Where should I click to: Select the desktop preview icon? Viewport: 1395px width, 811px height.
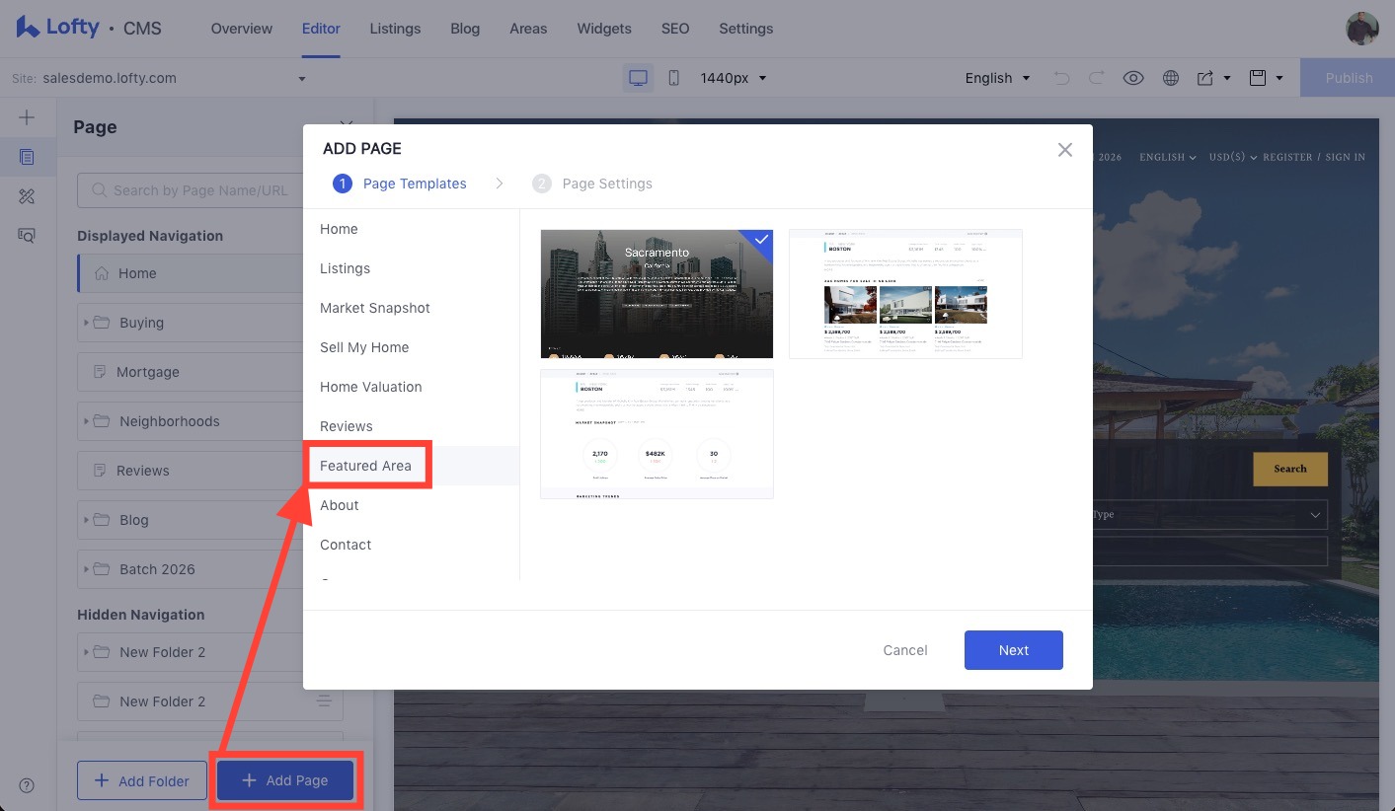(x=638, y=76)
